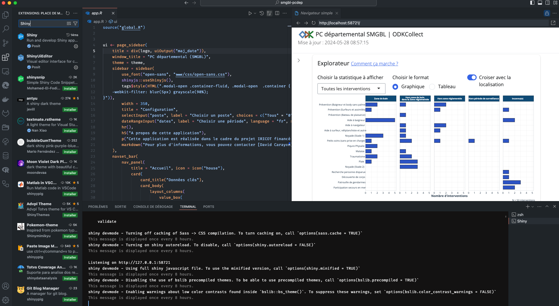Reload the page in Simple Browser

pos(314,23)
